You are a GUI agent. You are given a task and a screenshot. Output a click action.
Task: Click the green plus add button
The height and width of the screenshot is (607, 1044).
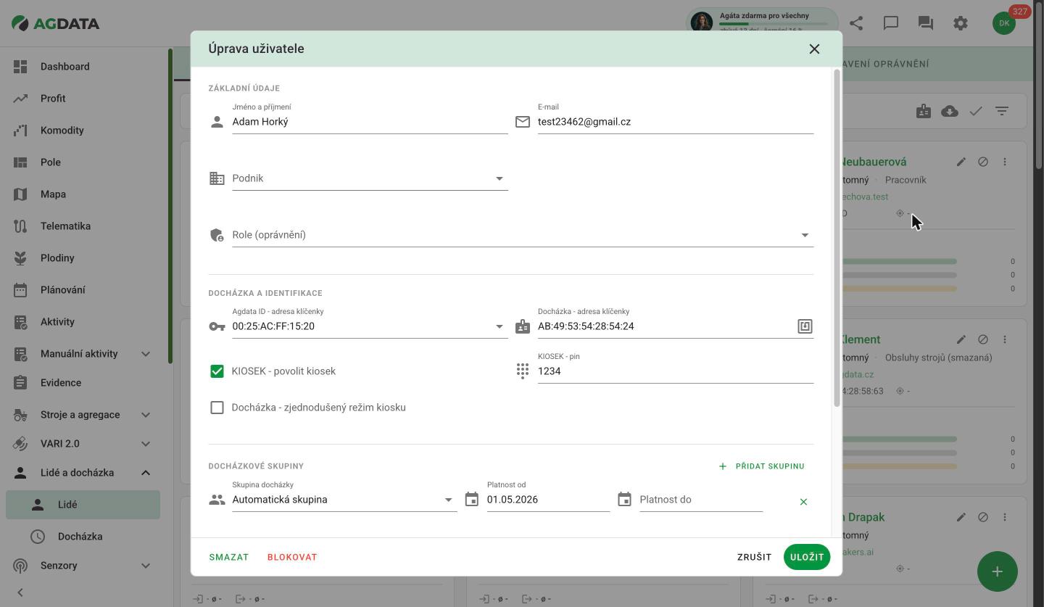point(998,571)
